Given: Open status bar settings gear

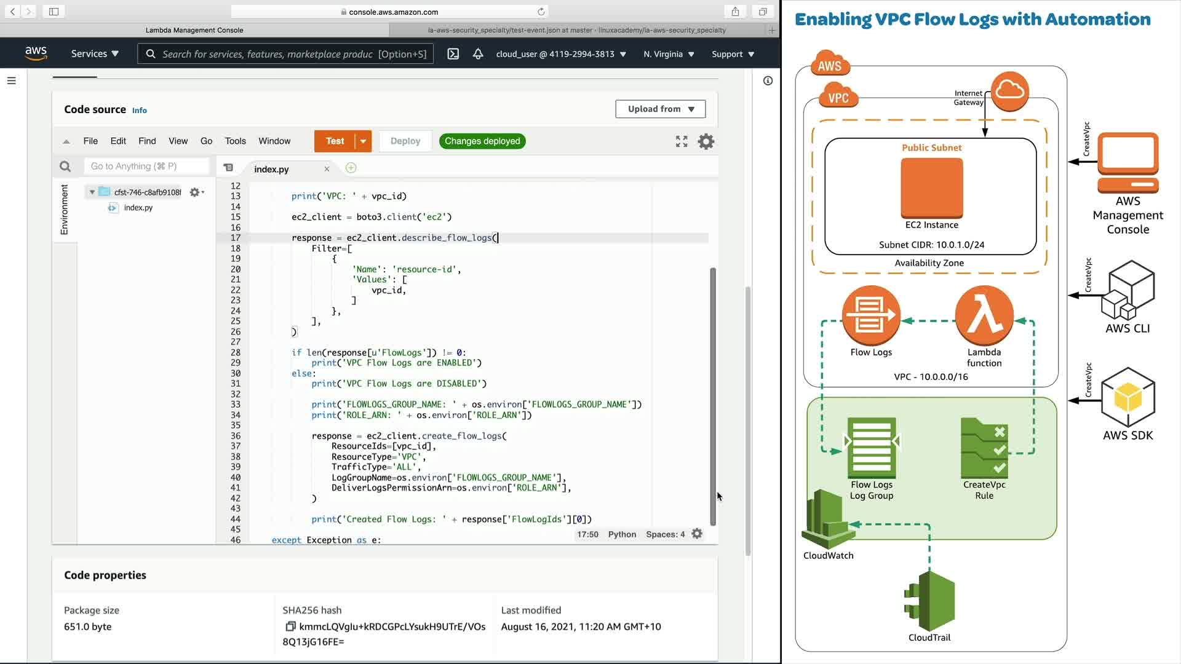Looking at the screenshot, I should click(697, 534).
